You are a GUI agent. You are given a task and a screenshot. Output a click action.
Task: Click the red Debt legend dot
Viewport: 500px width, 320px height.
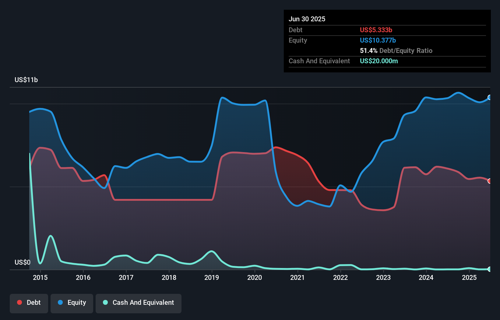point(19,302)
